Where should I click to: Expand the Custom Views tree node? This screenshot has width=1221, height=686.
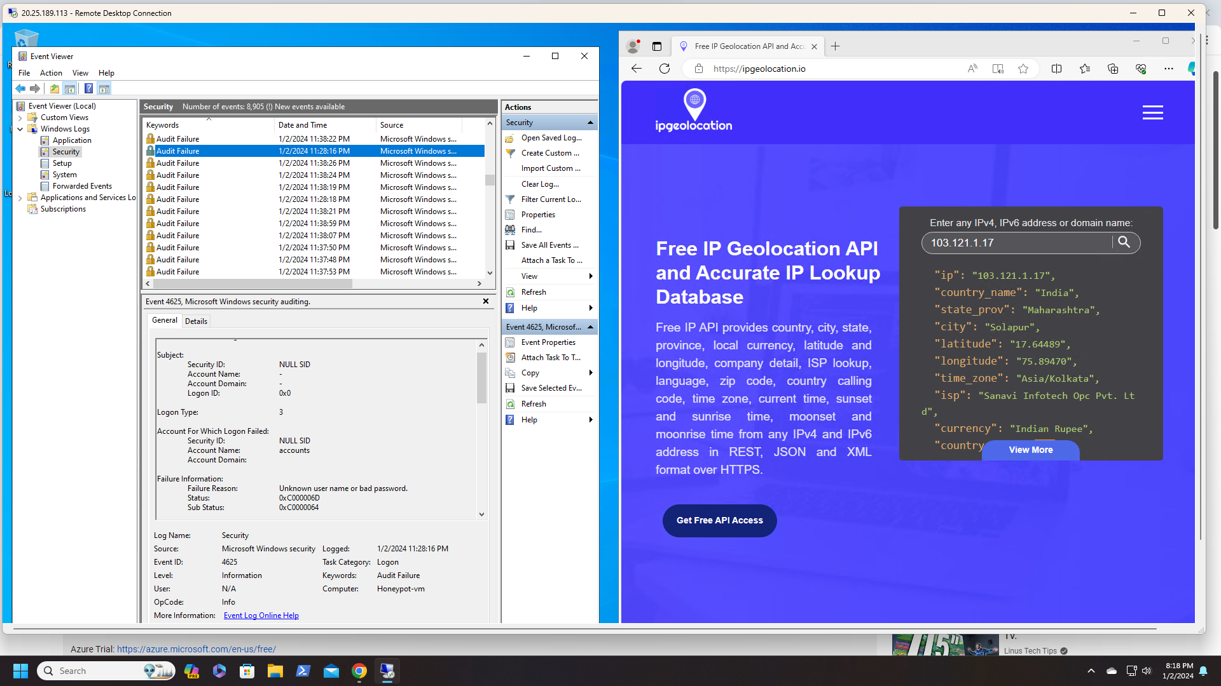coord(20,118)
